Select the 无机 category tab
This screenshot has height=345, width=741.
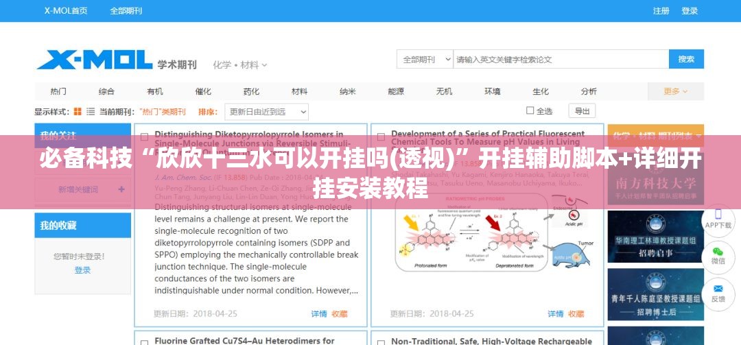point(444,91)
